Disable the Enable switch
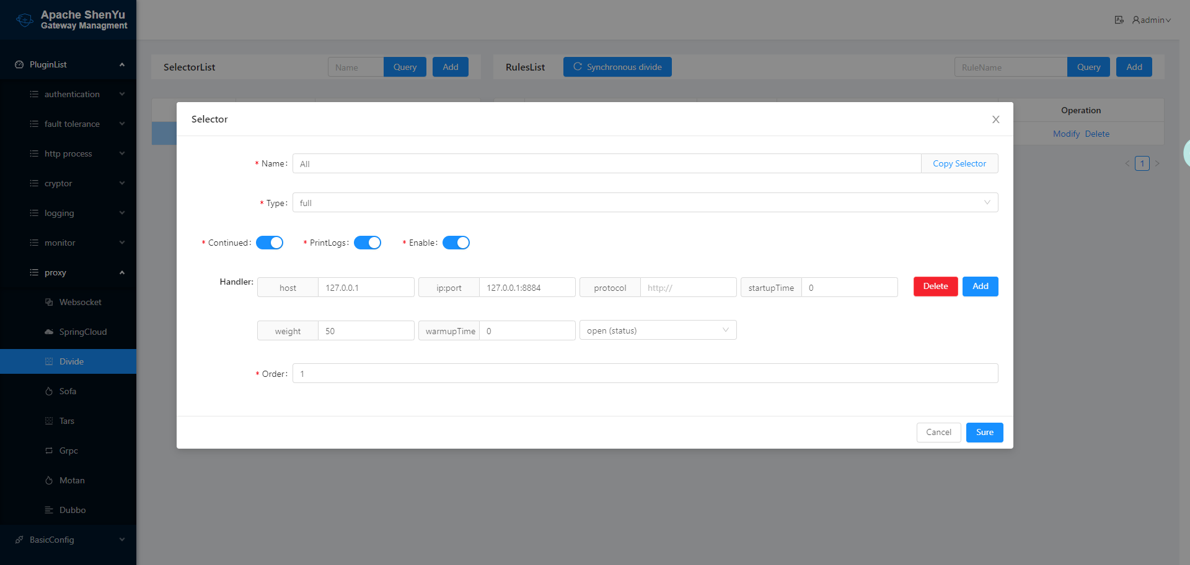 click(456, 243)
